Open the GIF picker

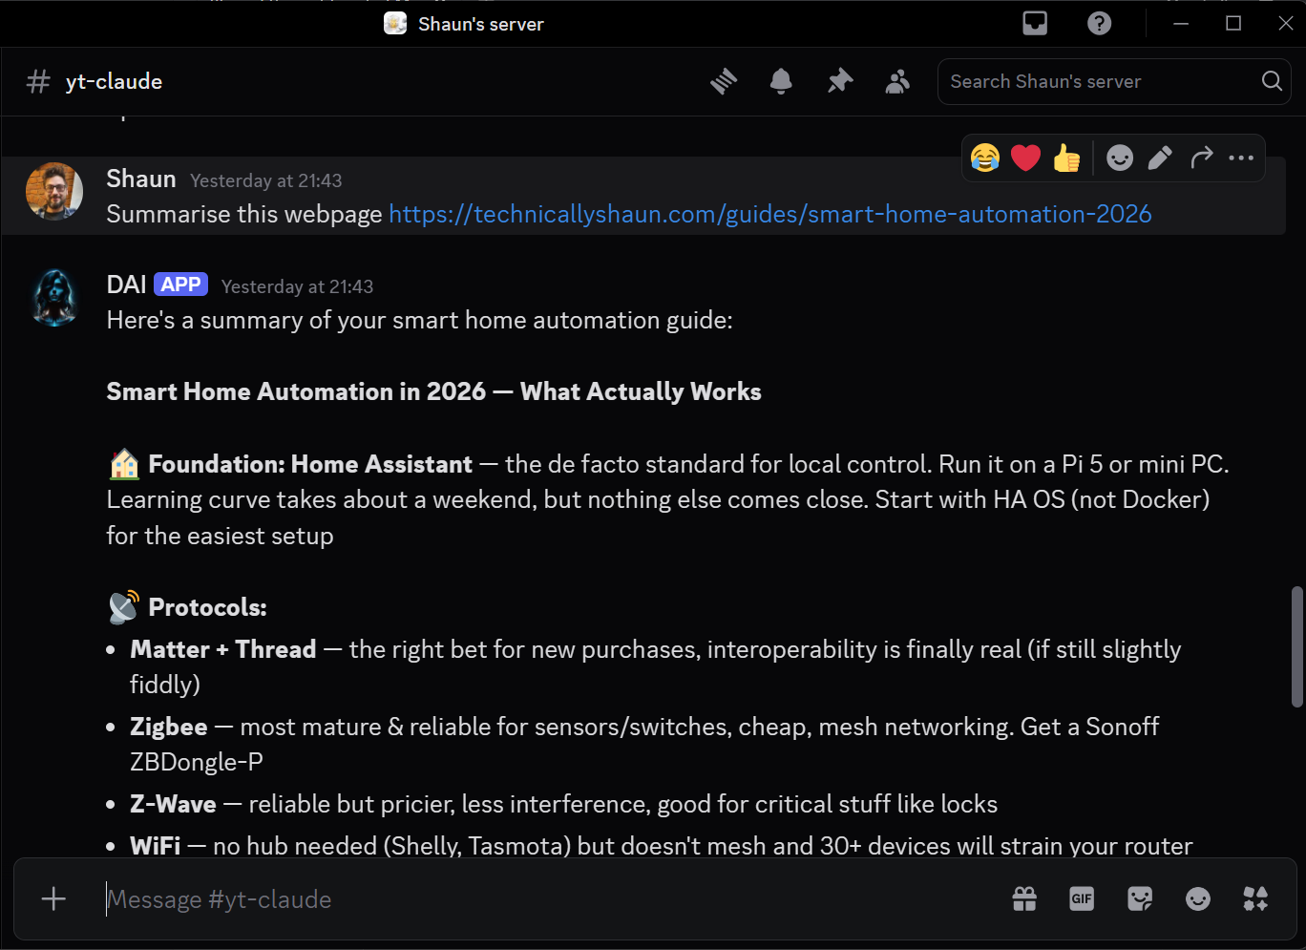pyautogui.click(x=1081, y=898)
